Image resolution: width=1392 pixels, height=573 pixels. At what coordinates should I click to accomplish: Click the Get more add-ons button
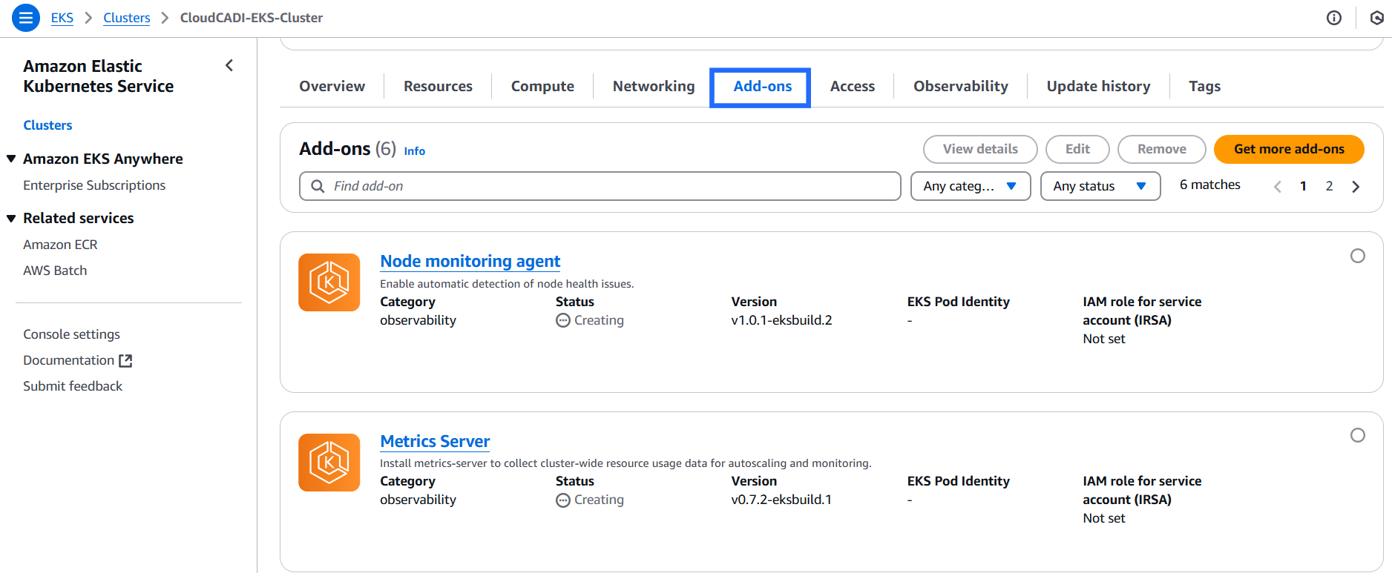coord(1288,149)
